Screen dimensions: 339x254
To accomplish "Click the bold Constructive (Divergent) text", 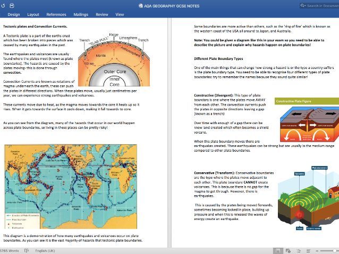I will click(214, 95).
